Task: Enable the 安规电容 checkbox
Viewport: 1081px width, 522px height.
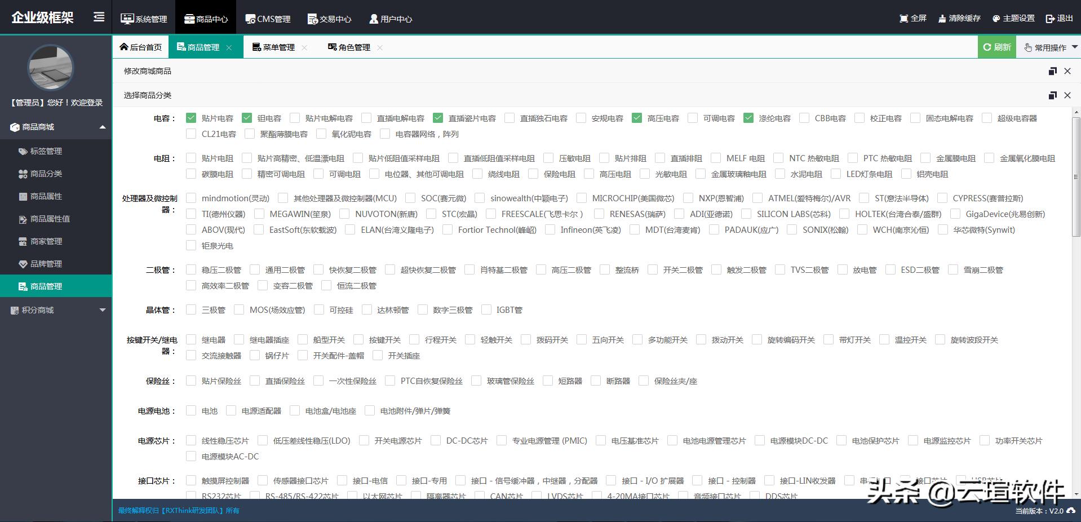Action: pyautogui.click(x=581, y=118)
